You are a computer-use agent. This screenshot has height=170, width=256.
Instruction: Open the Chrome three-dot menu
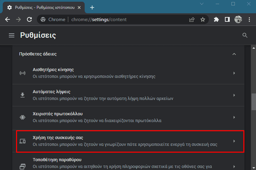click(249, 19)
